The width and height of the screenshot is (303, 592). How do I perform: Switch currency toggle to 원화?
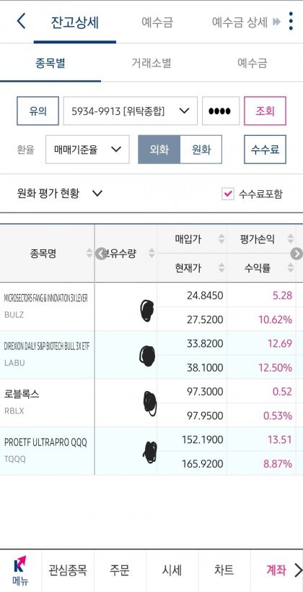[201, 150]
